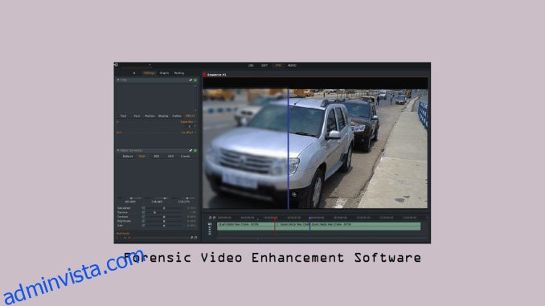
Task: Collapse the Colour Correction section
Action: [118, 151]
